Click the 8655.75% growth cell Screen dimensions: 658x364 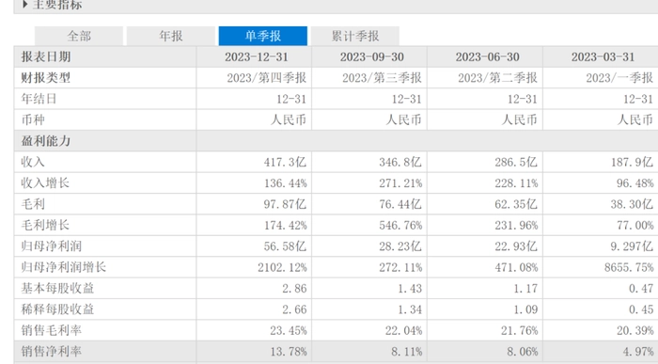pos(629,267)
